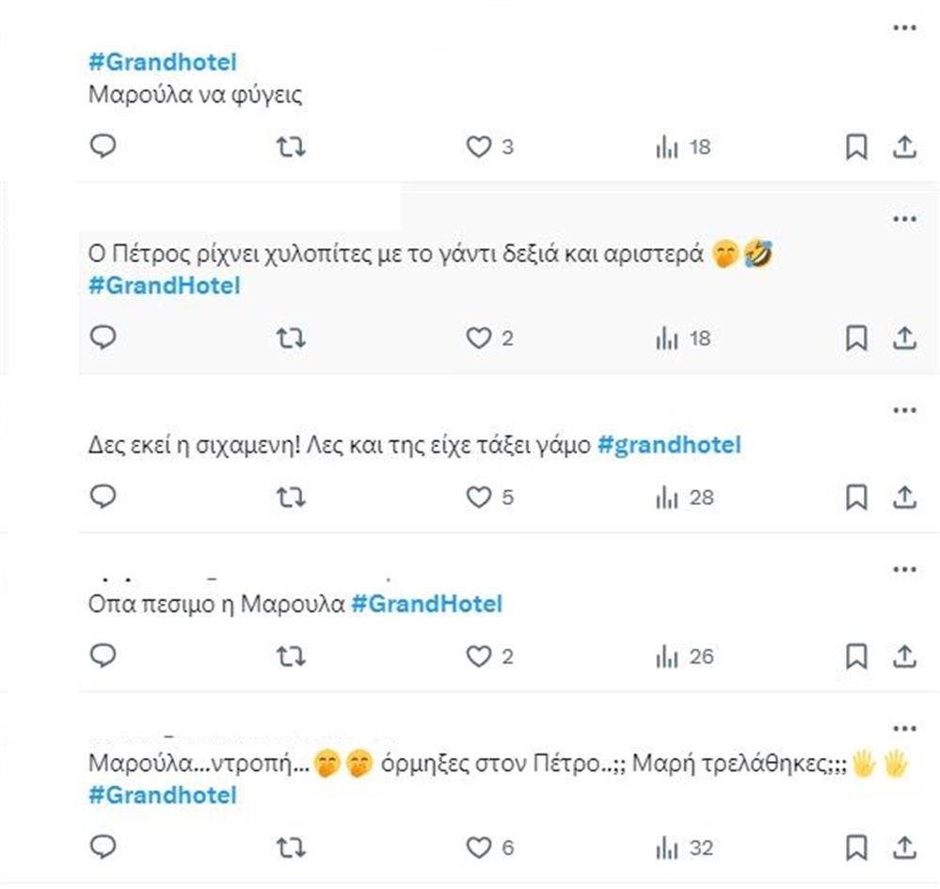This screenshot has width=940, height=889.
Task: Share the "Μαρούλα να φύγεις" tweet
Action: pyautogui.click(x=903, y=147)
